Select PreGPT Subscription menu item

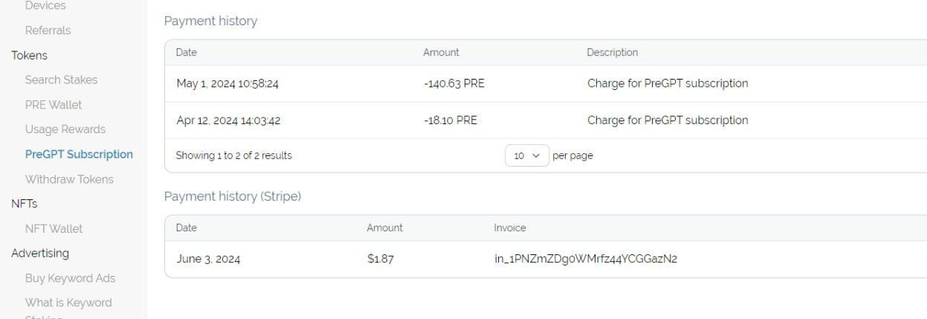pyautogui.click(x=79, y=155)
